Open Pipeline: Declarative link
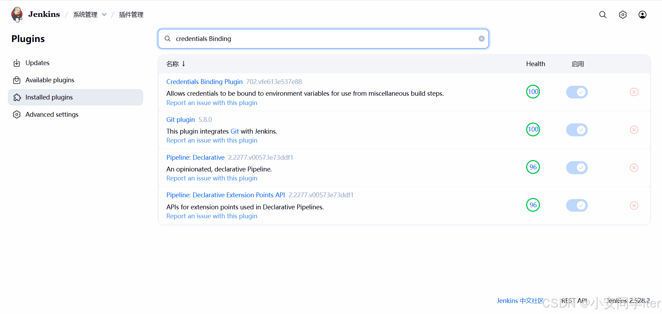The width and height of the screenshot is (662, 314). (195, 157)
